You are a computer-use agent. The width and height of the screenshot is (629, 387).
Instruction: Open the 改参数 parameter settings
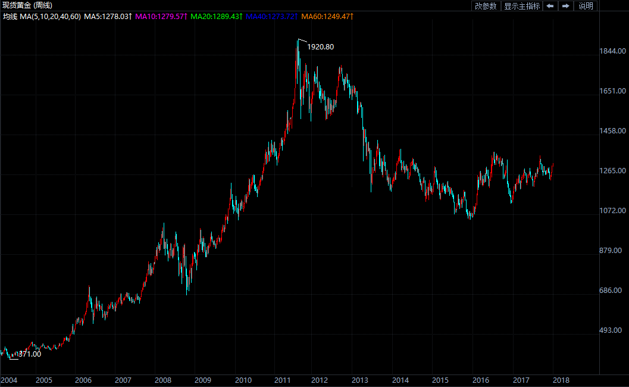tap(485, 6)
